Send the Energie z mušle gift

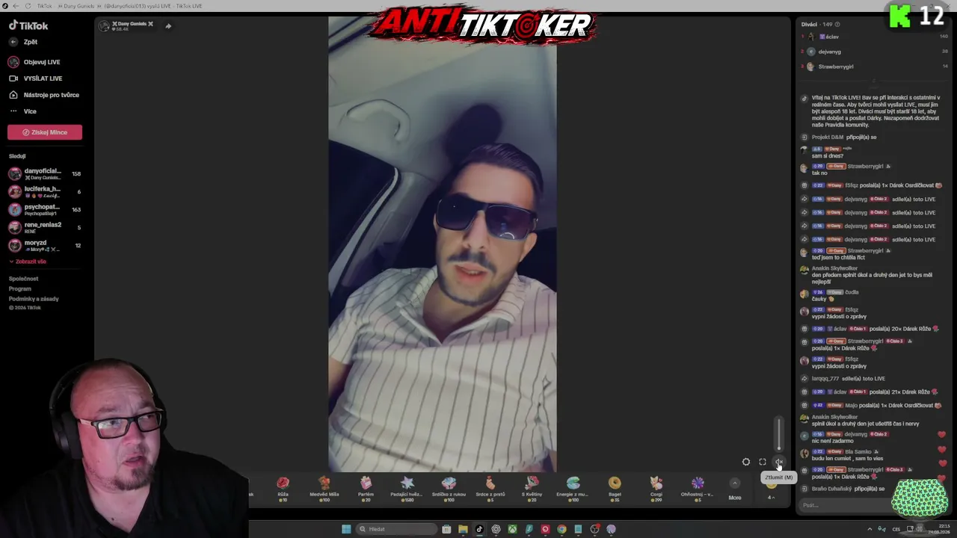click(x=573, y=488)
